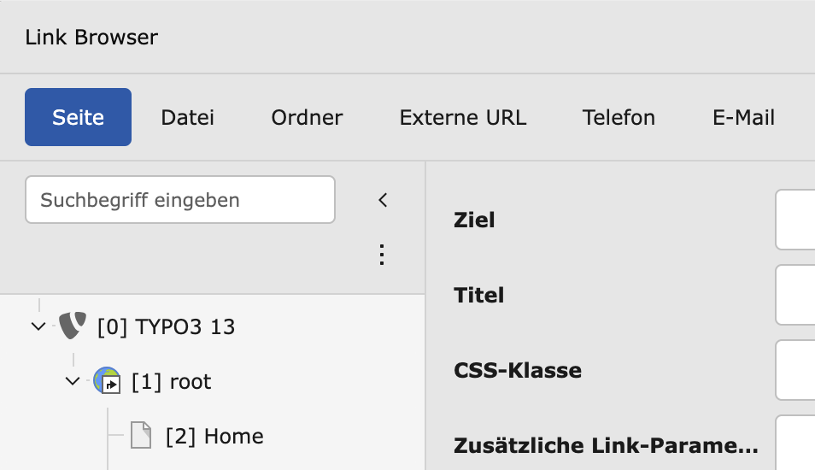This screenshot has width=815, height=470.
Task: Focus the Suchbegriff eingeben search field
Action: click(x=179, y=200)
